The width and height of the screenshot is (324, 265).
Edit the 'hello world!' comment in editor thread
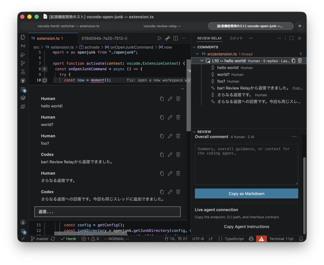tap(170, 99)
